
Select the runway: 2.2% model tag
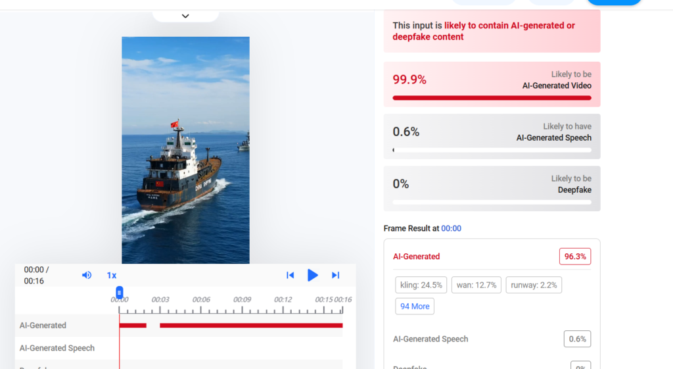(534, 285)
